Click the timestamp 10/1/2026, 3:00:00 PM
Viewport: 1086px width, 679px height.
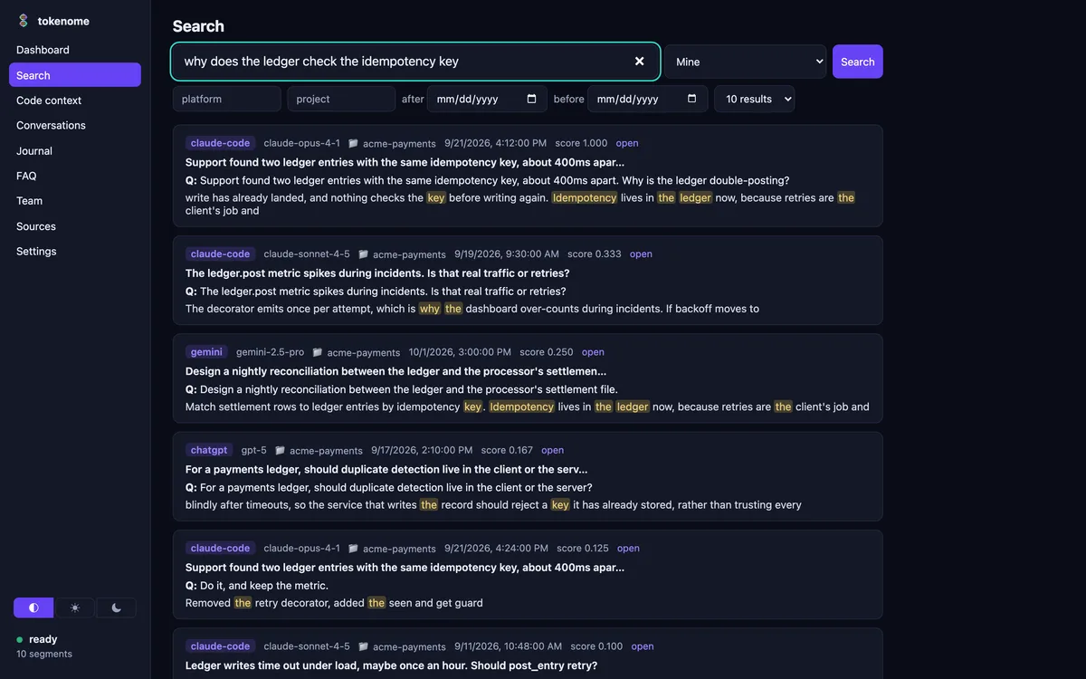click(460, 352)
